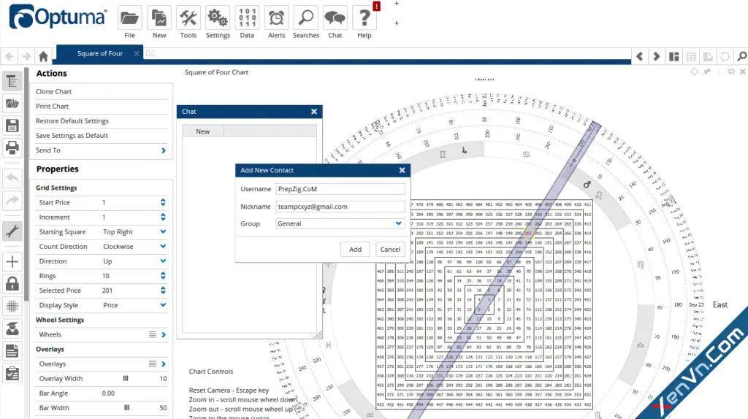The height and width of the screenshot is (419, 748).
Task: Click the plus crosshair sidebar icon
Action: [x=12, y=262]
